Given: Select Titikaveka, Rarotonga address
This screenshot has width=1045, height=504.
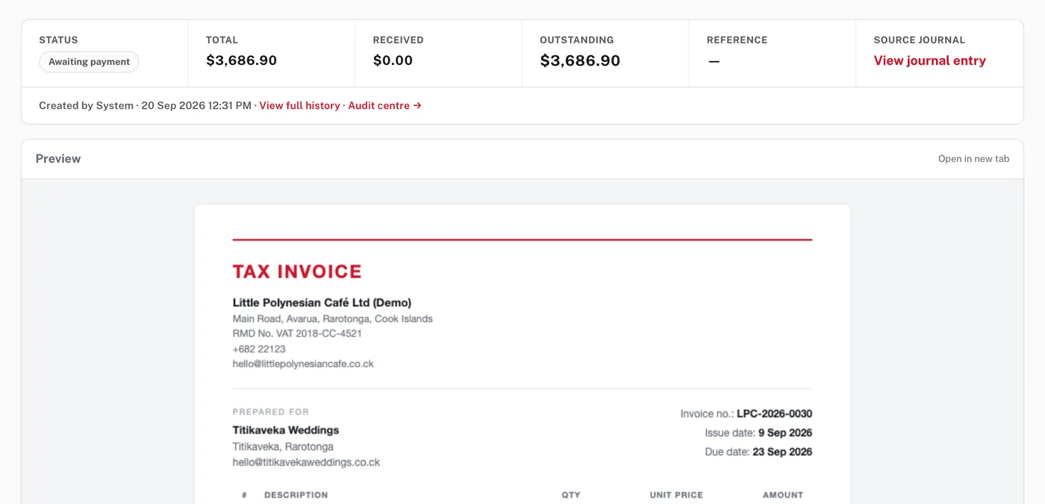Looking at the screenshot, I should (x=283, y=447).
